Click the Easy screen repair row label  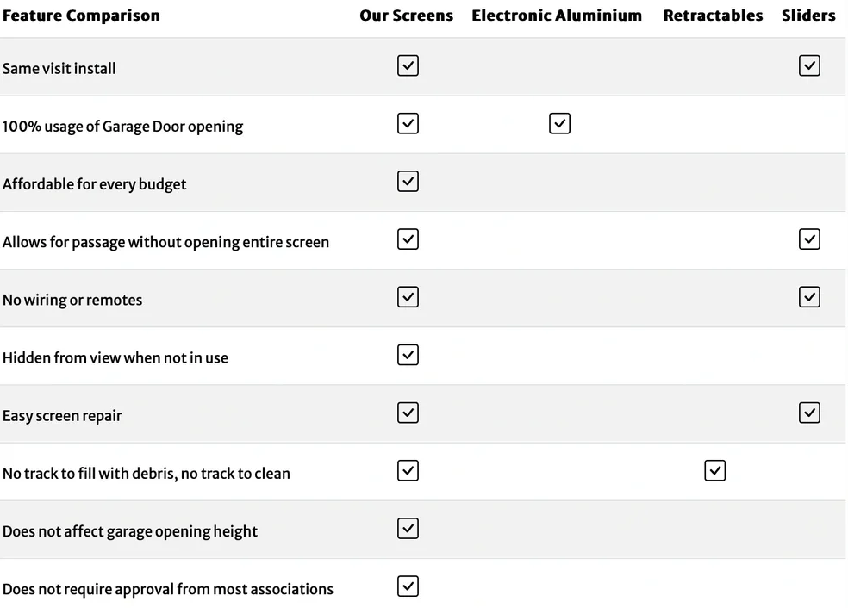(x=62, y=416)
